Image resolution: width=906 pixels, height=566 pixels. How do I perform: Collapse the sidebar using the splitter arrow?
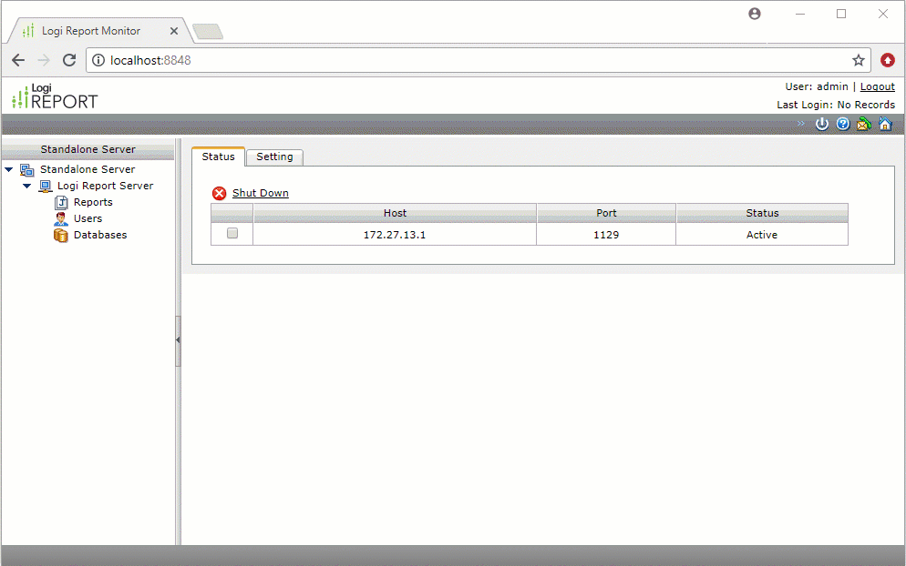(x=177, y=340)
